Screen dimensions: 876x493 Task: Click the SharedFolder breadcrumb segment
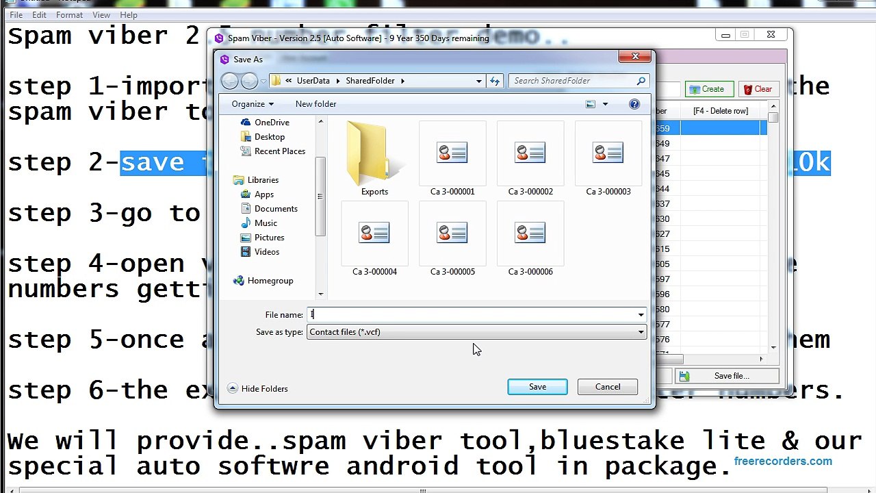pyautogui.click(x=370, y=81)
